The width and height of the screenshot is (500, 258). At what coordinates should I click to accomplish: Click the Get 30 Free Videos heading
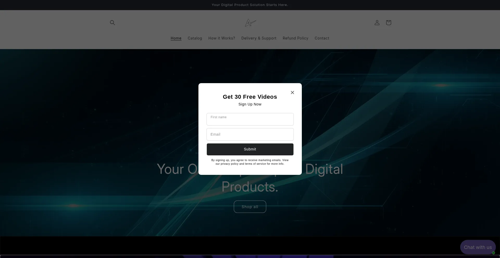point(250,97)
